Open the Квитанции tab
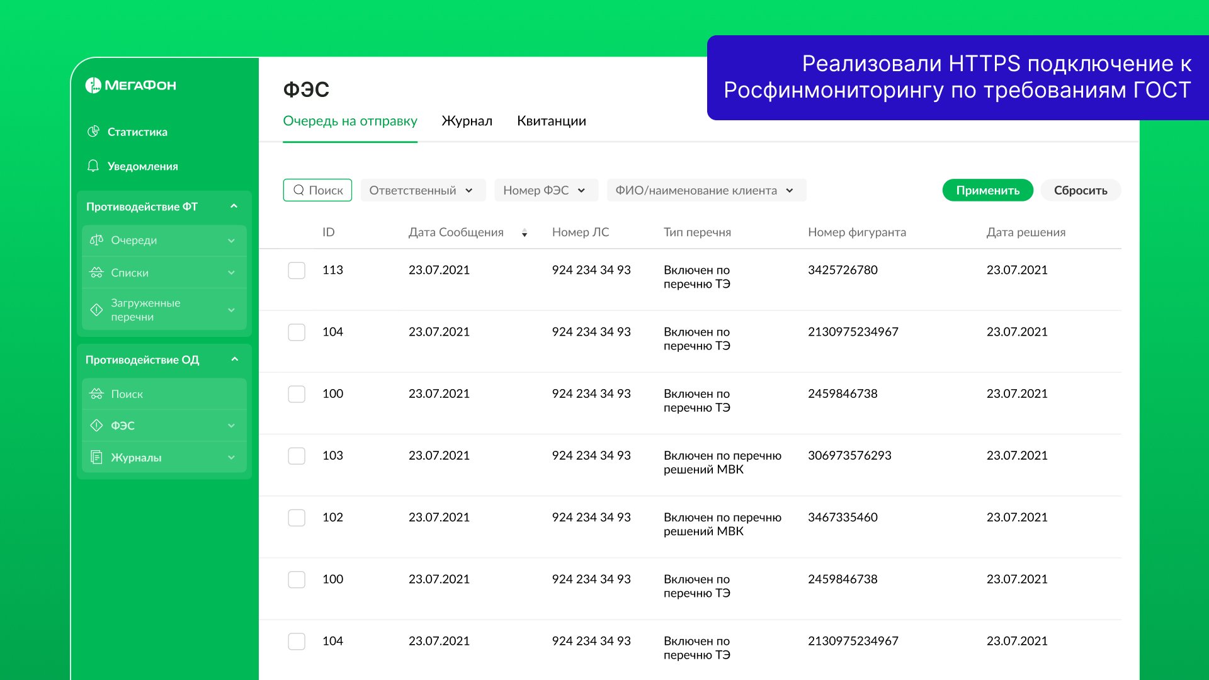Screen dimensions: 1209x680 tap(551, 121)
